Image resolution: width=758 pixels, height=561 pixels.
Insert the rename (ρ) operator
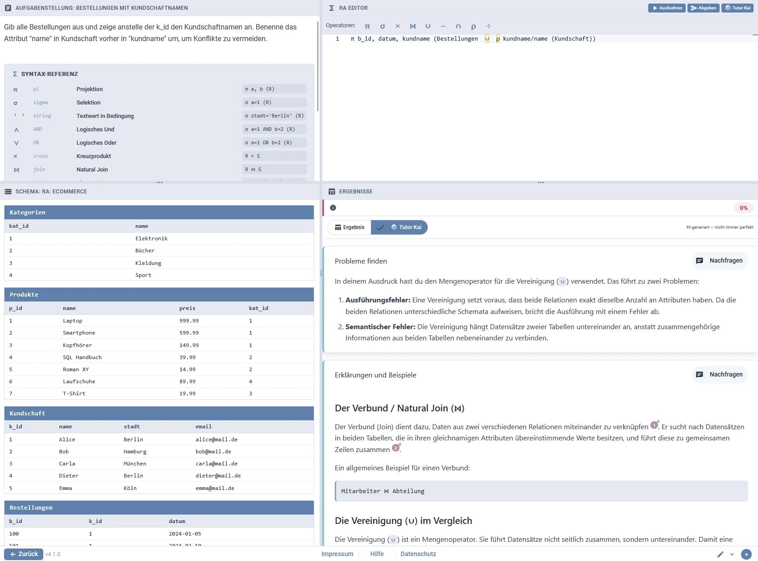[474, 26]
